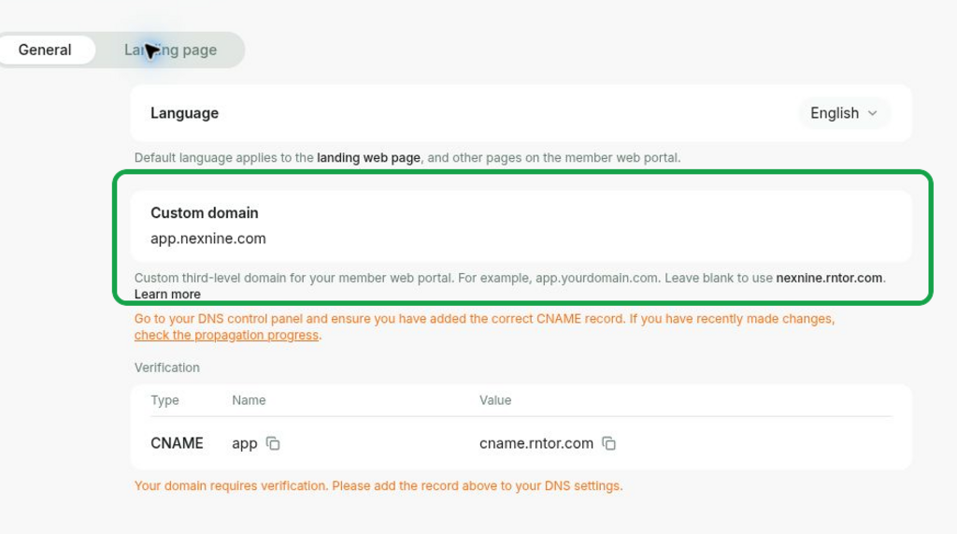Copy the cname.rntor.com record value

click(x=608, y=443)
